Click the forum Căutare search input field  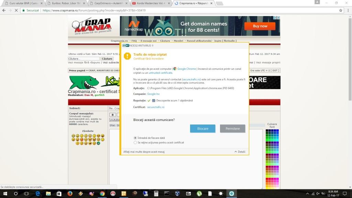[84, 58]
